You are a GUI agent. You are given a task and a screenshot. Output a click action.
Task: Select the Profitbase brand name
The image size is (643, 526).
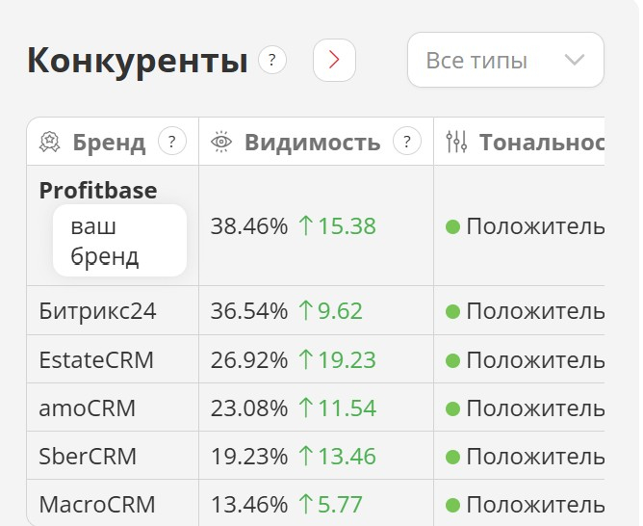click(97, 191)
